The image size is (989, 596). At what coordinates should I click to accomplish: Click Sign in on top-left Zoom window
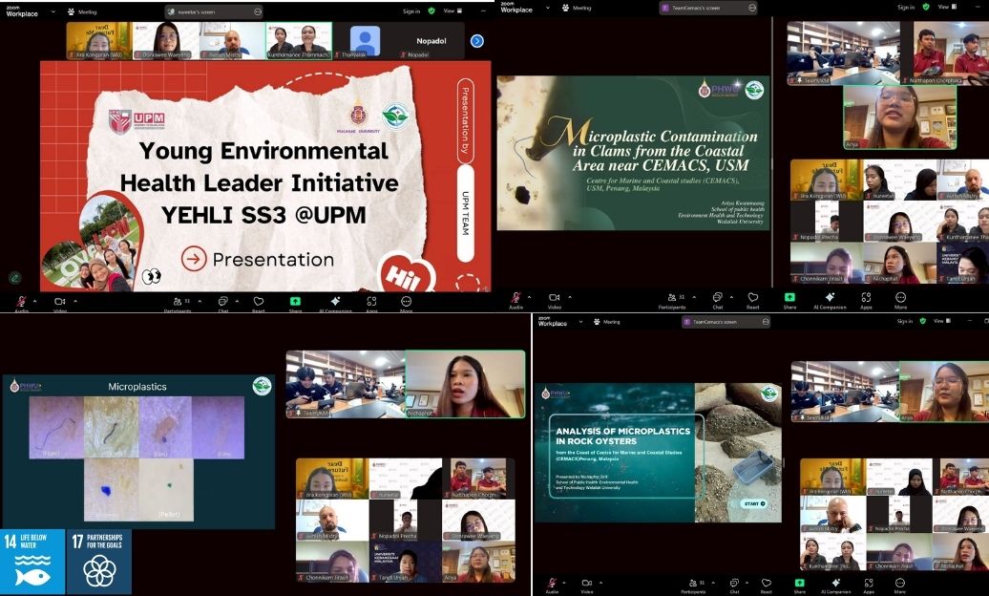tap(411, 11)
